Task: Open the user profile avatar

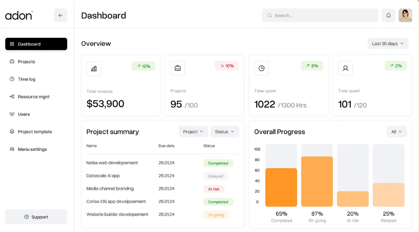Action: click(405, 15)
